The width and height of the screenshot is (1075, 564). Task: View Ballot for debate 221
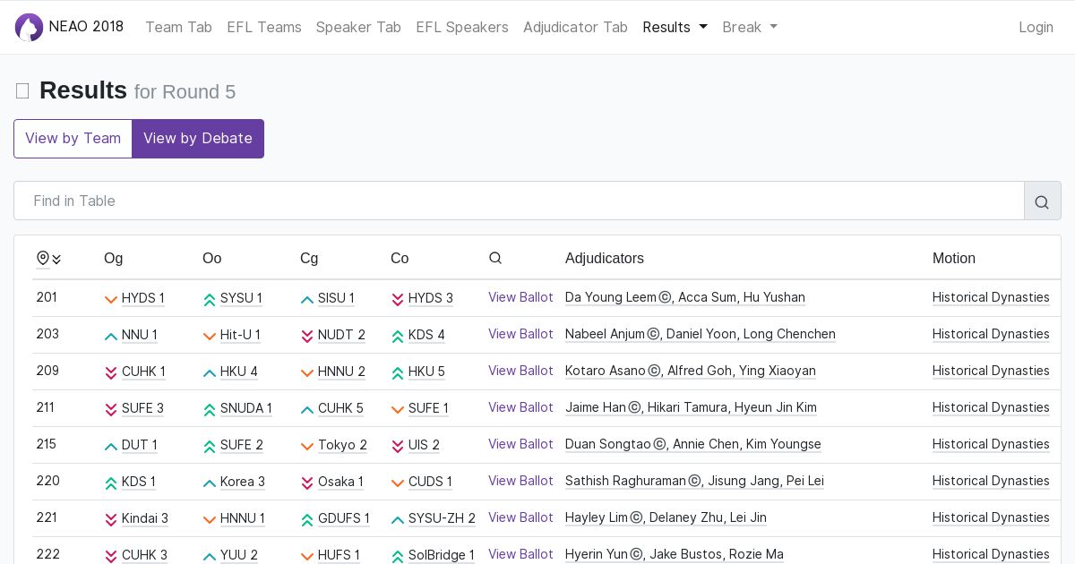tap(520, 517)
